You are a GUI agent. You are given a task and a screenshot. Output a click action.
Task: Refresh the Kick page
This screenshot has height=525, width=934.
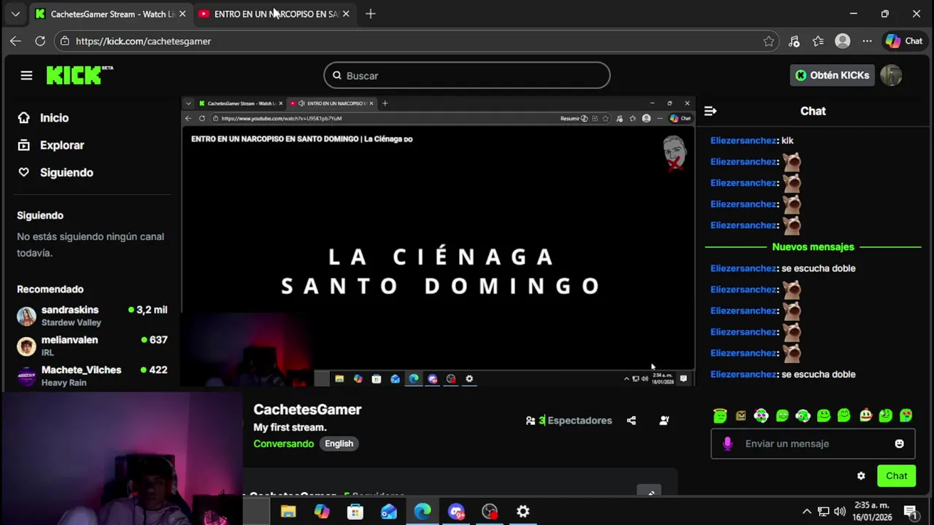tap(40, 41)
